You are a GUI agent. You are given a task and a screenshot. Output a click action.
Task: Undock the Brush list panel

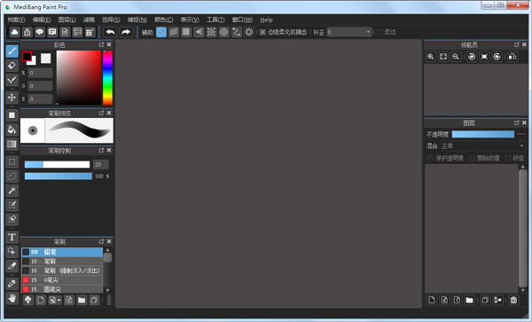(101, 241)
